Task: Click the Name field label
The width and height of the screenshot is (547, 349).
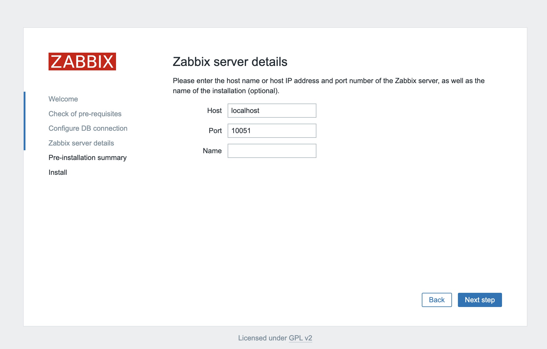Action: coord(212,151)
